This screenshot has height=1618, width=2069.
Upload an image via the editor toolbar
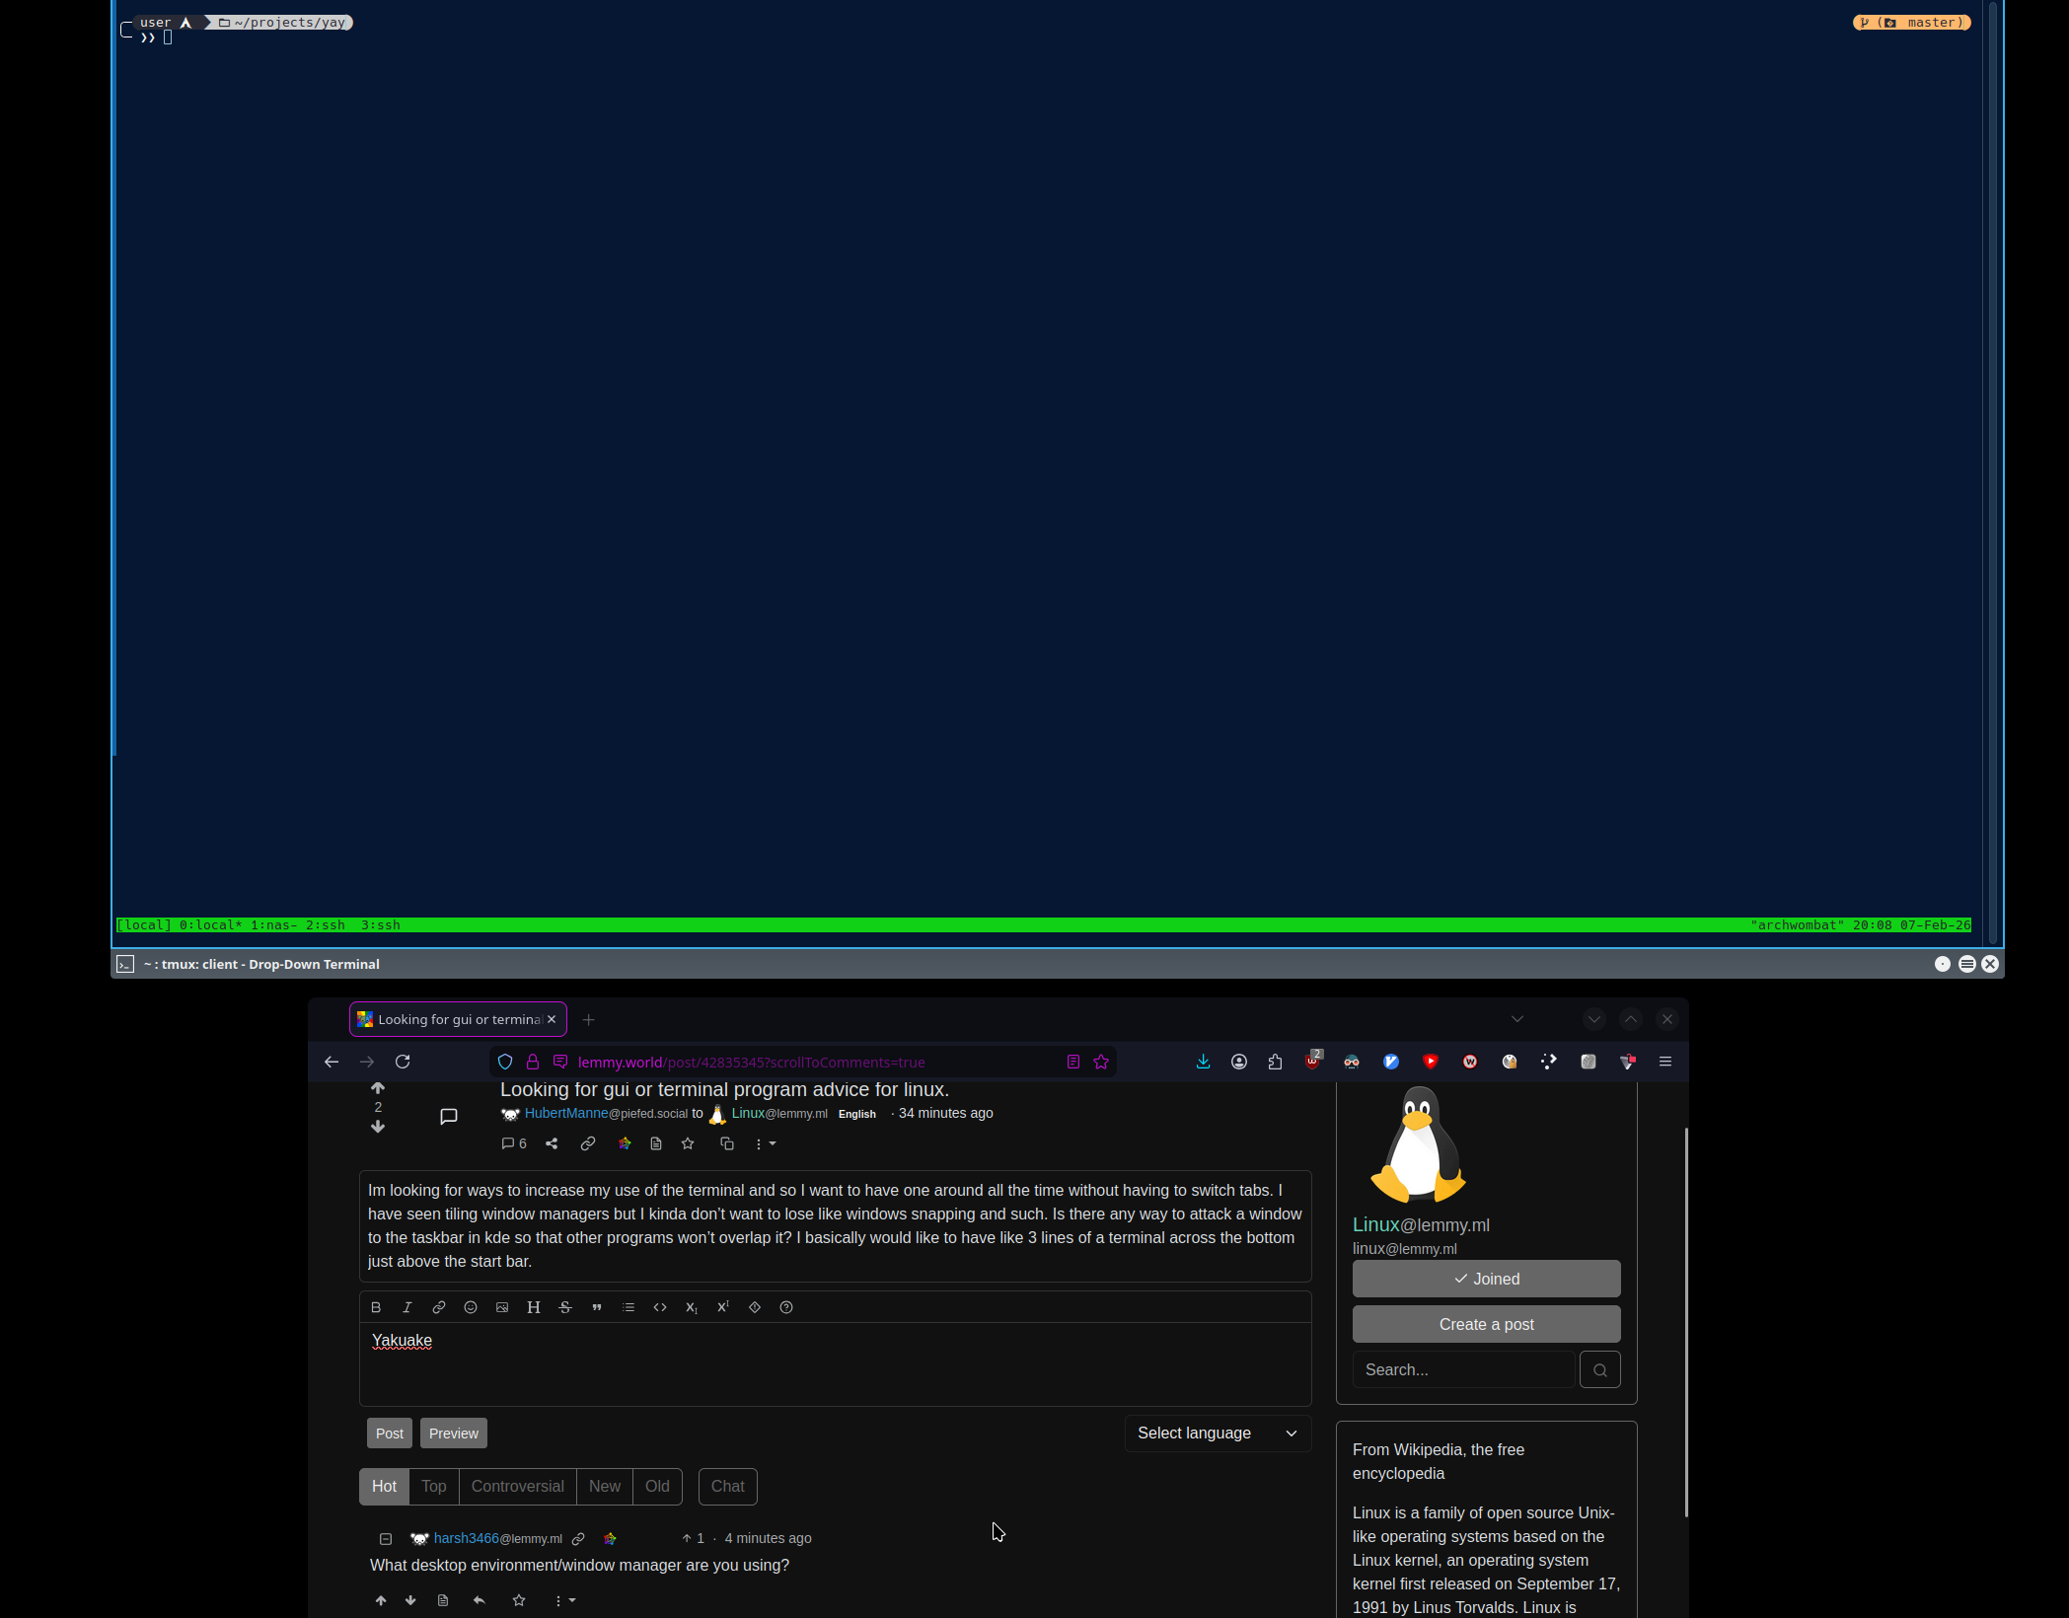[x=502, y=1307]
